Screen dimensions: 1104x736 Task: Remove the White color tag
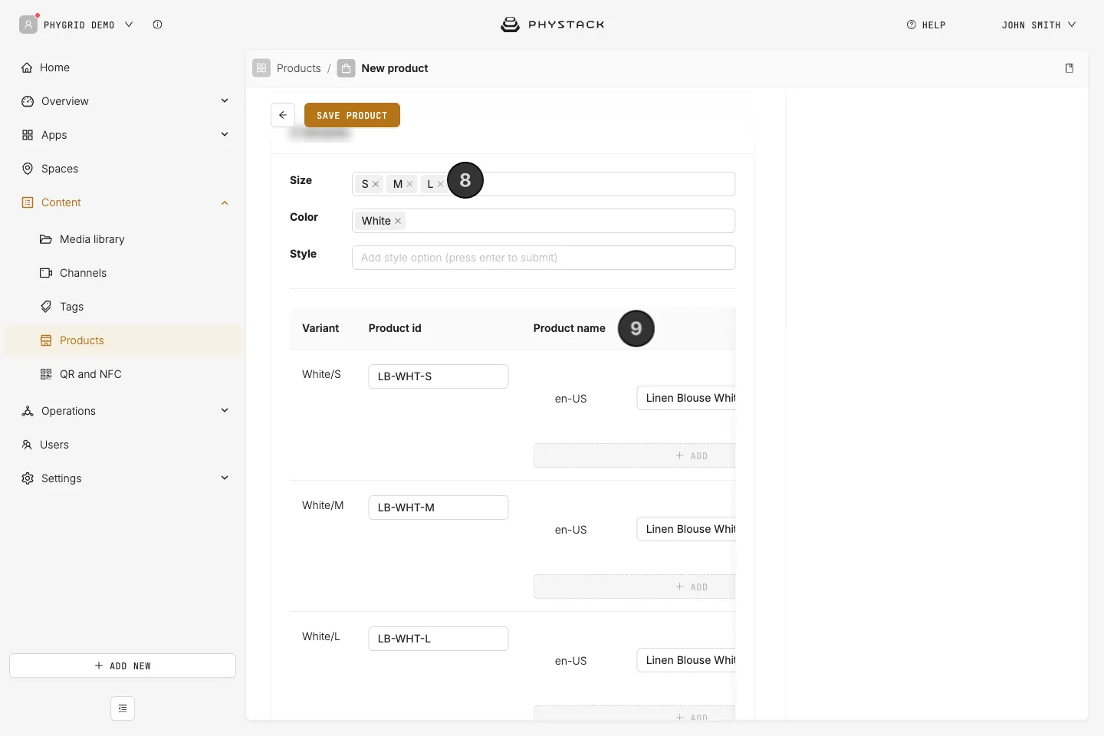coord(398,221)
